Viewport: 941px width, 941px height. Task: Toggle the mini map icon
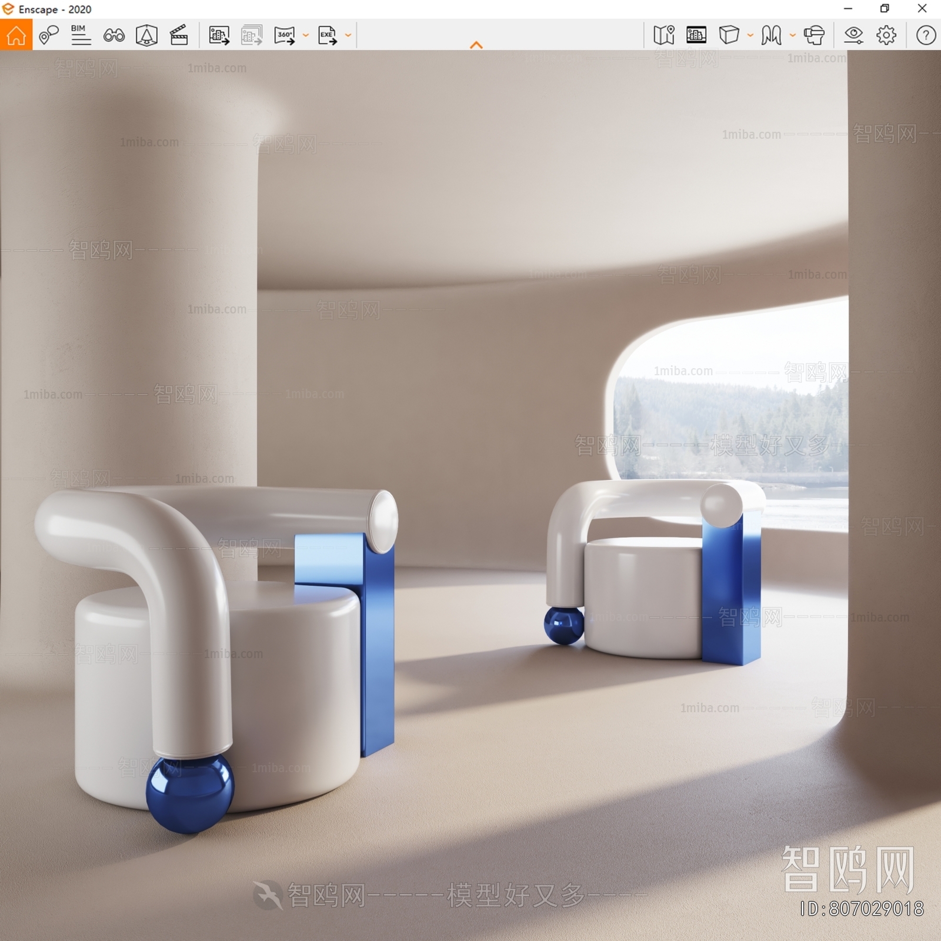(664, 35)
